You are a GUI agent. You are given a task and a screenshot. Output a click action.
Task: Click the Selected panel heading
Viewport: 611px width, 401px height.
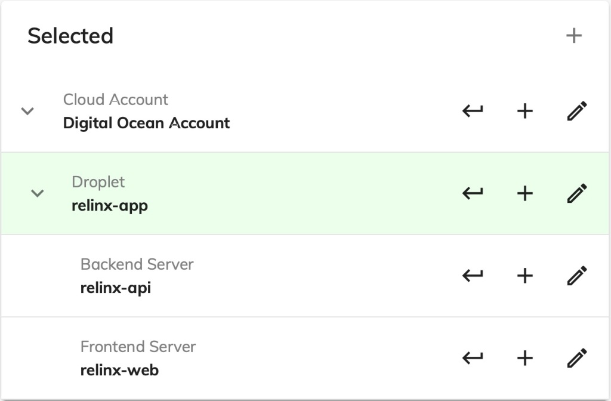pos(70,36)
